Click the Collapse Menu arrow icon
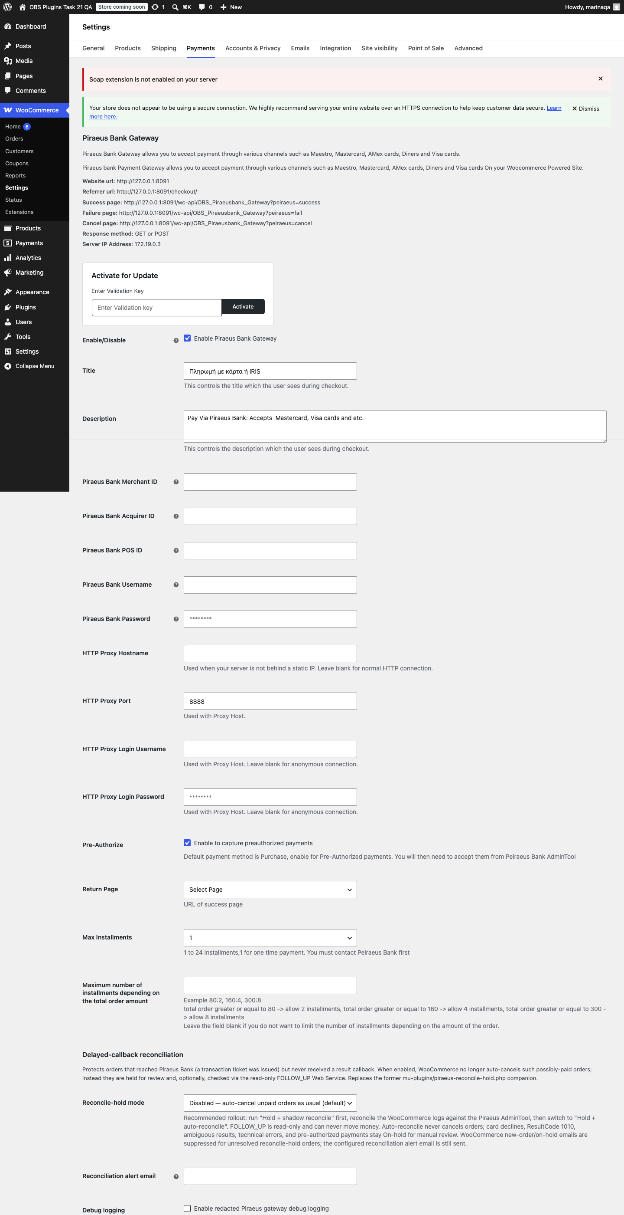 coord(7,366)
